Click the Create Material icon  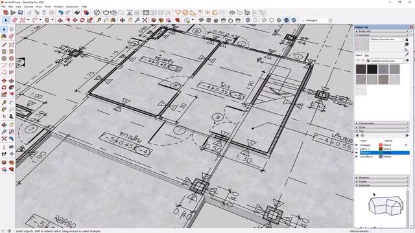(x=407, y=44)
